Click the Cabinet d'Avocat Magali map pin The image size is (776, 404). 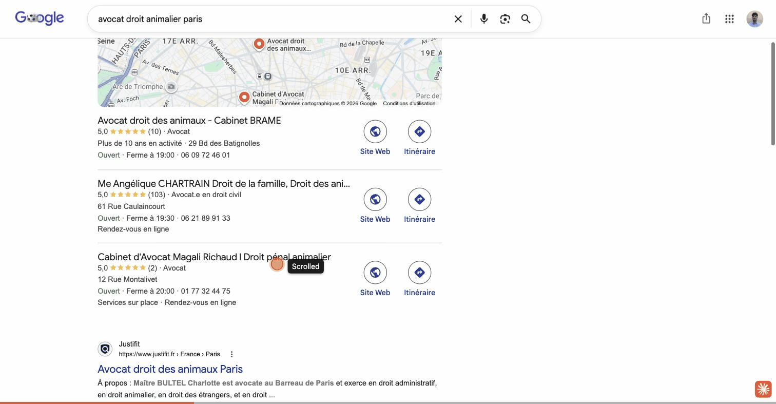tap(244, 97)
